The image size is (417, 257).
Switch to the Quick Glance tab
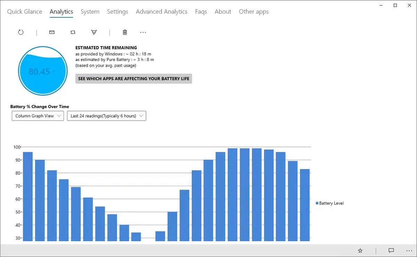(x=25, y=11)
